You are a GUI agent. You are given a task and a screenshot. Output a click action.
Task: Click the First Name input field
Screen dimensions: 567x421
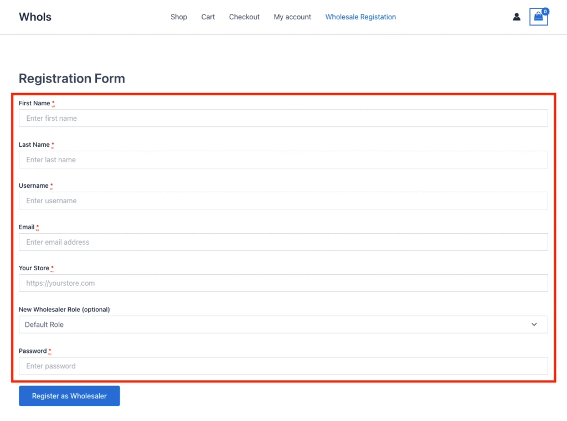point(283,118)
